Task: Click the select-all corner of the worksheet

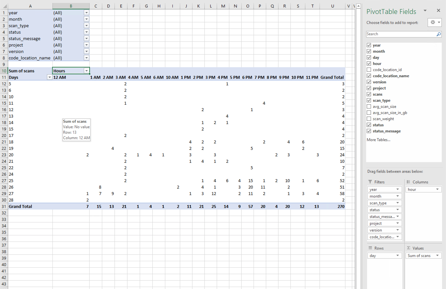Action: tap(5, 6)
